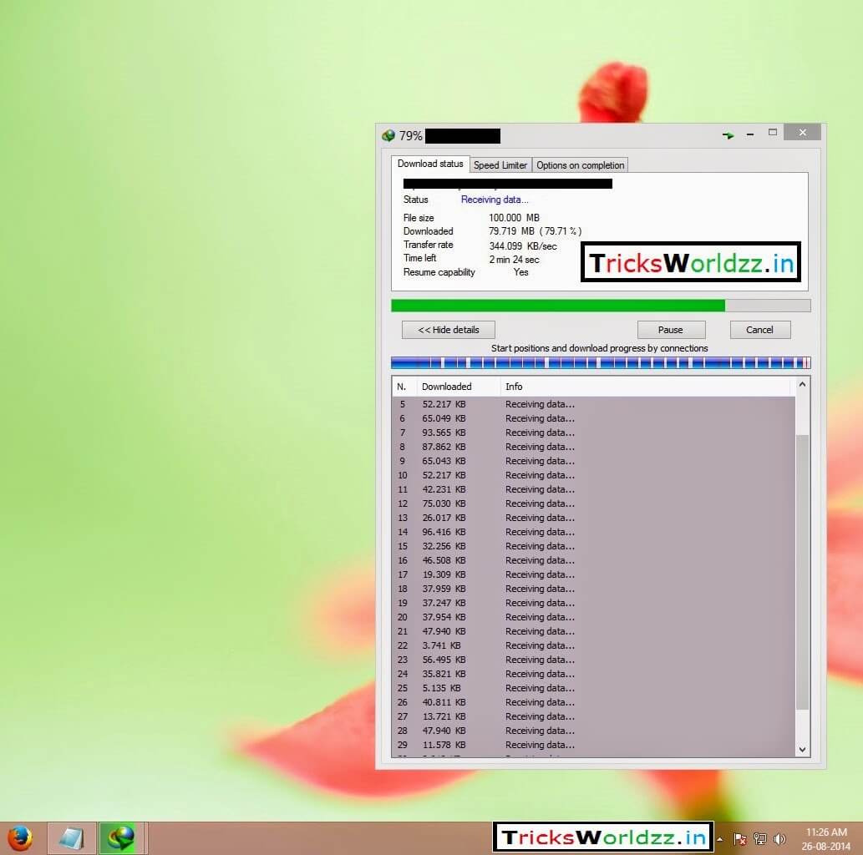Click the blue connections progress strip
Viewport: 863px width, 855px height.
coord(601,362)
